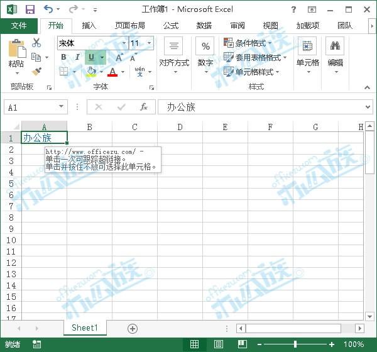Toggle Bold formatting
Viewport: 377px width, 352px height.
click(x=63, y=57)
